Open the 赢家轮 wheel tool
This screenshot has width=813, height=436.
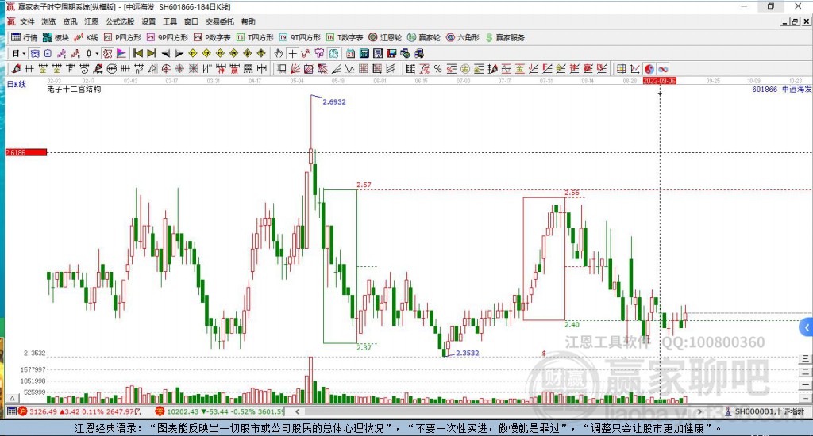424,37
